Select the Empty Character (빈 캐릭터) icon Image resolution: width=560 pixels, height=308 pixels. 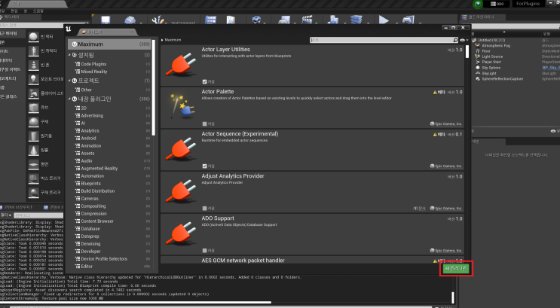tap(34, 51)
